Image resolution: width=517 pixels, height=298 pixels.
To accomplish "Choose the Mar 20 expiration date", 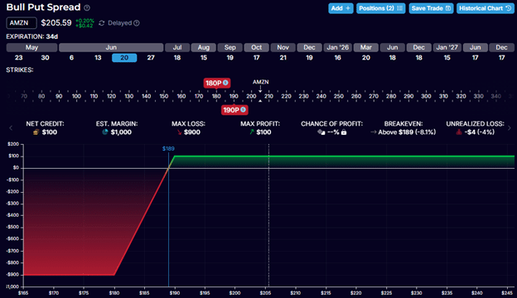I will tap(366, 58).
